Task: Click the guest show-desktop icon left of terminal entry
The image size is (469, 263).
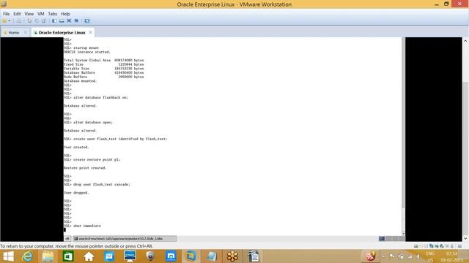Action: click(67, 239)
